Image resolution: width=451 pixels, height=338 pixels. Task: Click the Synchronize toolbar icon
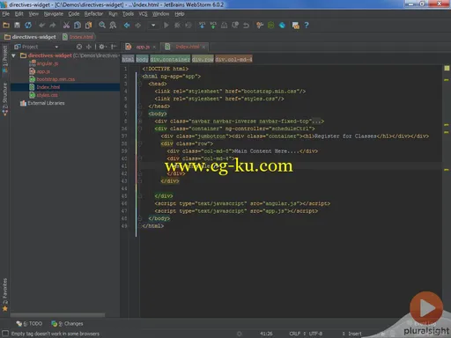28,26
